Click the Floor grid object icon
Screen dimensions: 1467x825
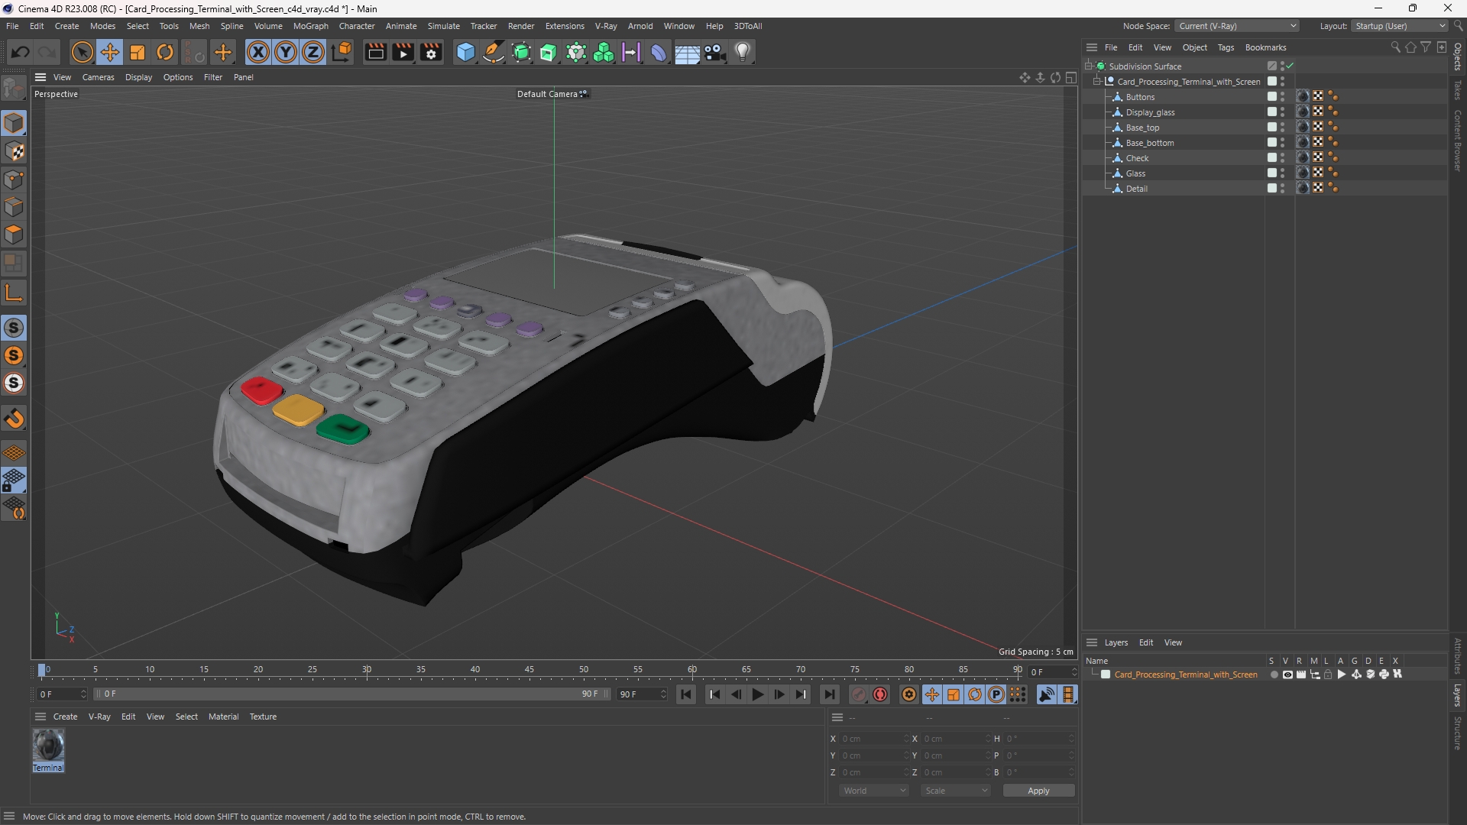(x=687, y=53)
